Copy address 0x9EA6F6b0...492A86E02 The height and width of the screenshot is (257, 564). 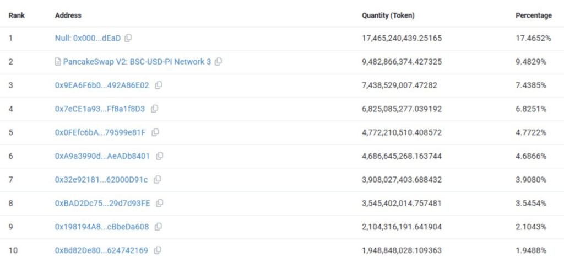159,85
